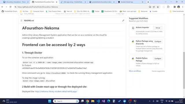The height and width of the screenshot is (104, 185).
Task: Go back to previous page
Action: [x=2, y=7]
